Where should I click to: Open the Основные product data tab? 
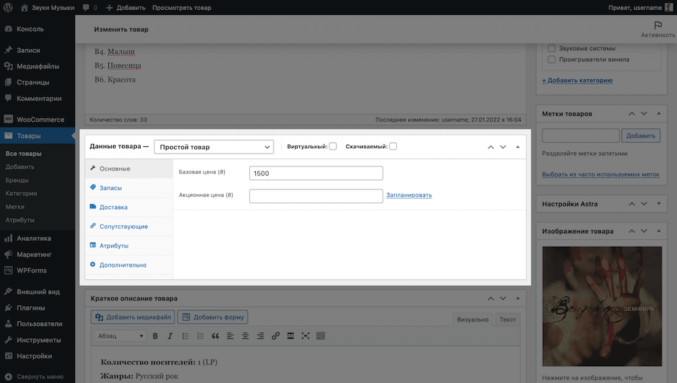pyautogui.click(x=129, y=168)
